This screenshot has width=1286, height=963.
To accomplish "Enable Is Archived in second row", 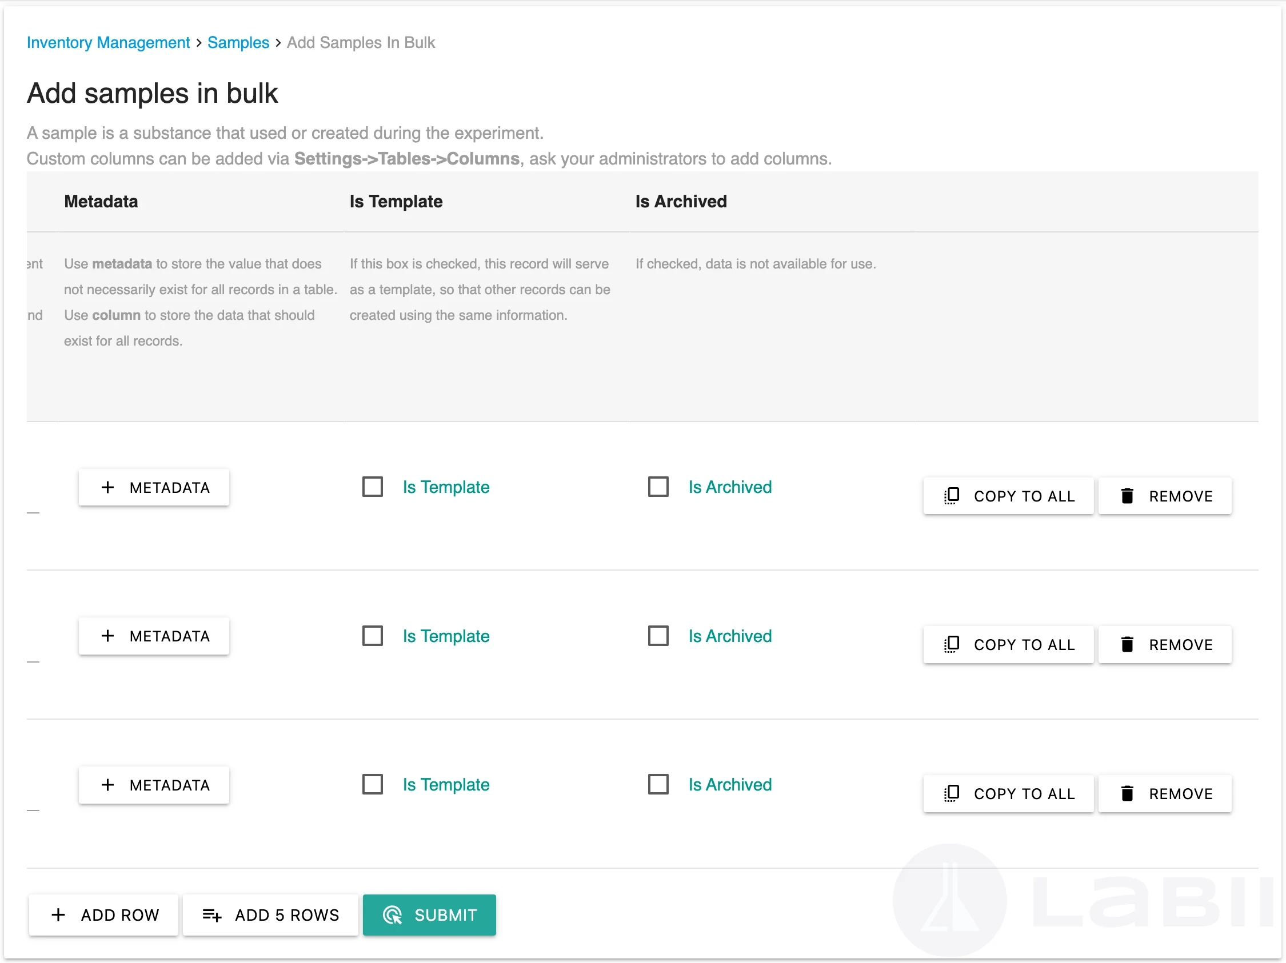I will coord(658,636).
